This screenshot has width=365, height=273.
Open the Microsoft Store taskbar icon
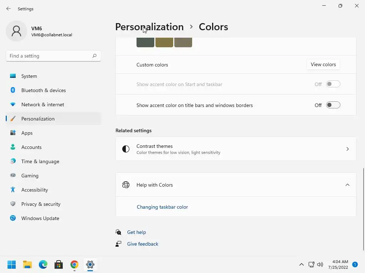[59, 264]
